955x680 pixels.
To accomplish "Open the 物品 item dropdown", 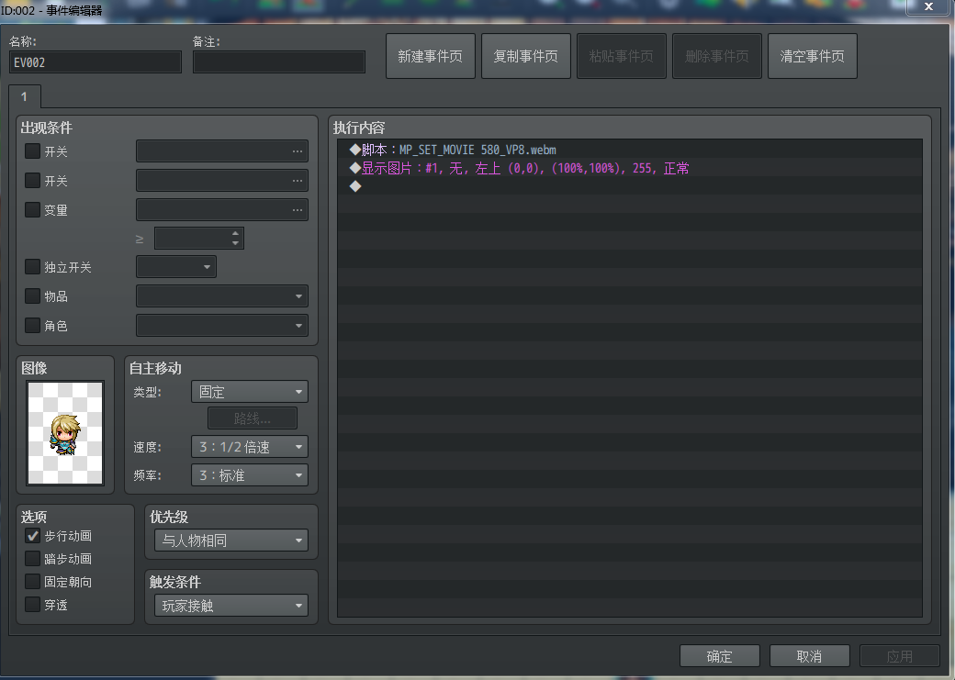I will [221, 295].
